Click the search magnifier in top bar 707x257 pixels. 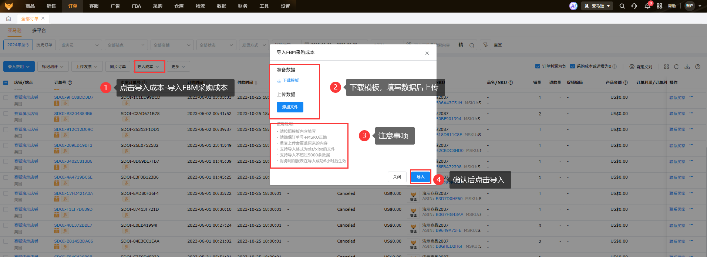tap(622, 6)
